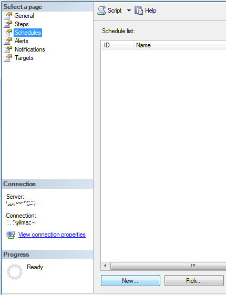Select the Schedules page
This screenshot has width=226, height=295.
pos(28,33)
